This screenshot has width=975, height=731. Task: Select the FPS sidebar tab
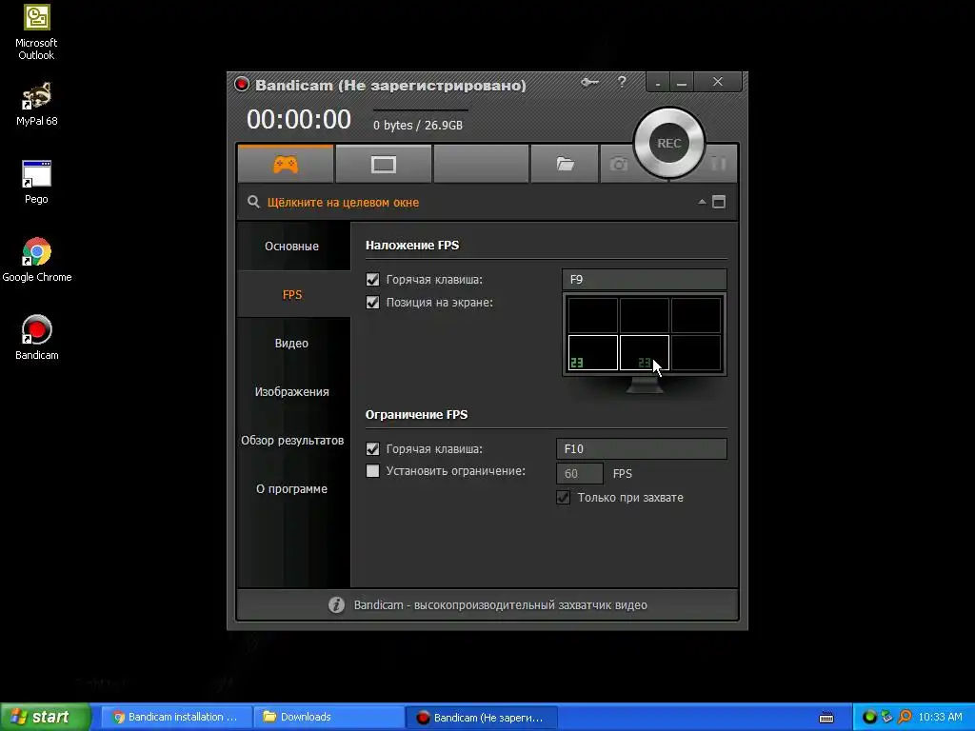[291, 295]
